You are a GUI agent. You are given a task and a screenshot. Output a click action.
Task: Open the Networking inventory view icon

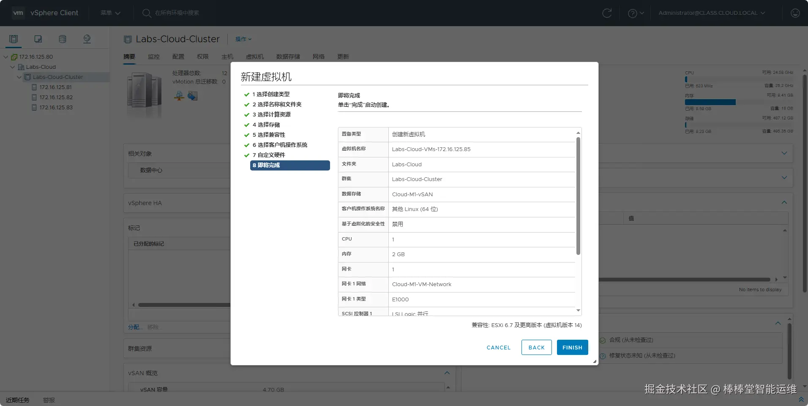(x=87, y=39)
